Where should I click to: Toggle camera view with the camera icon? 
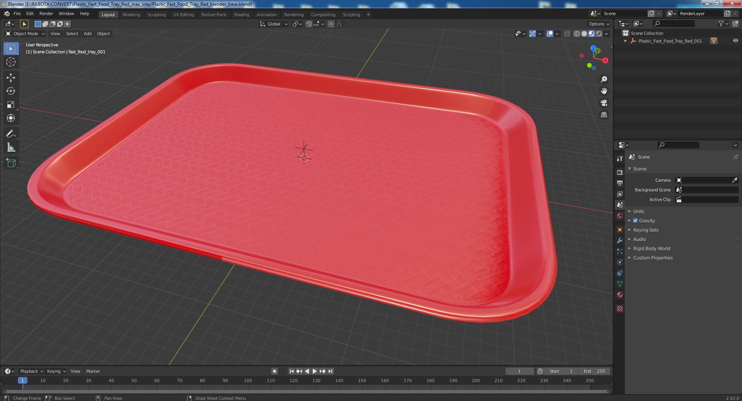(x=604, y=103)
